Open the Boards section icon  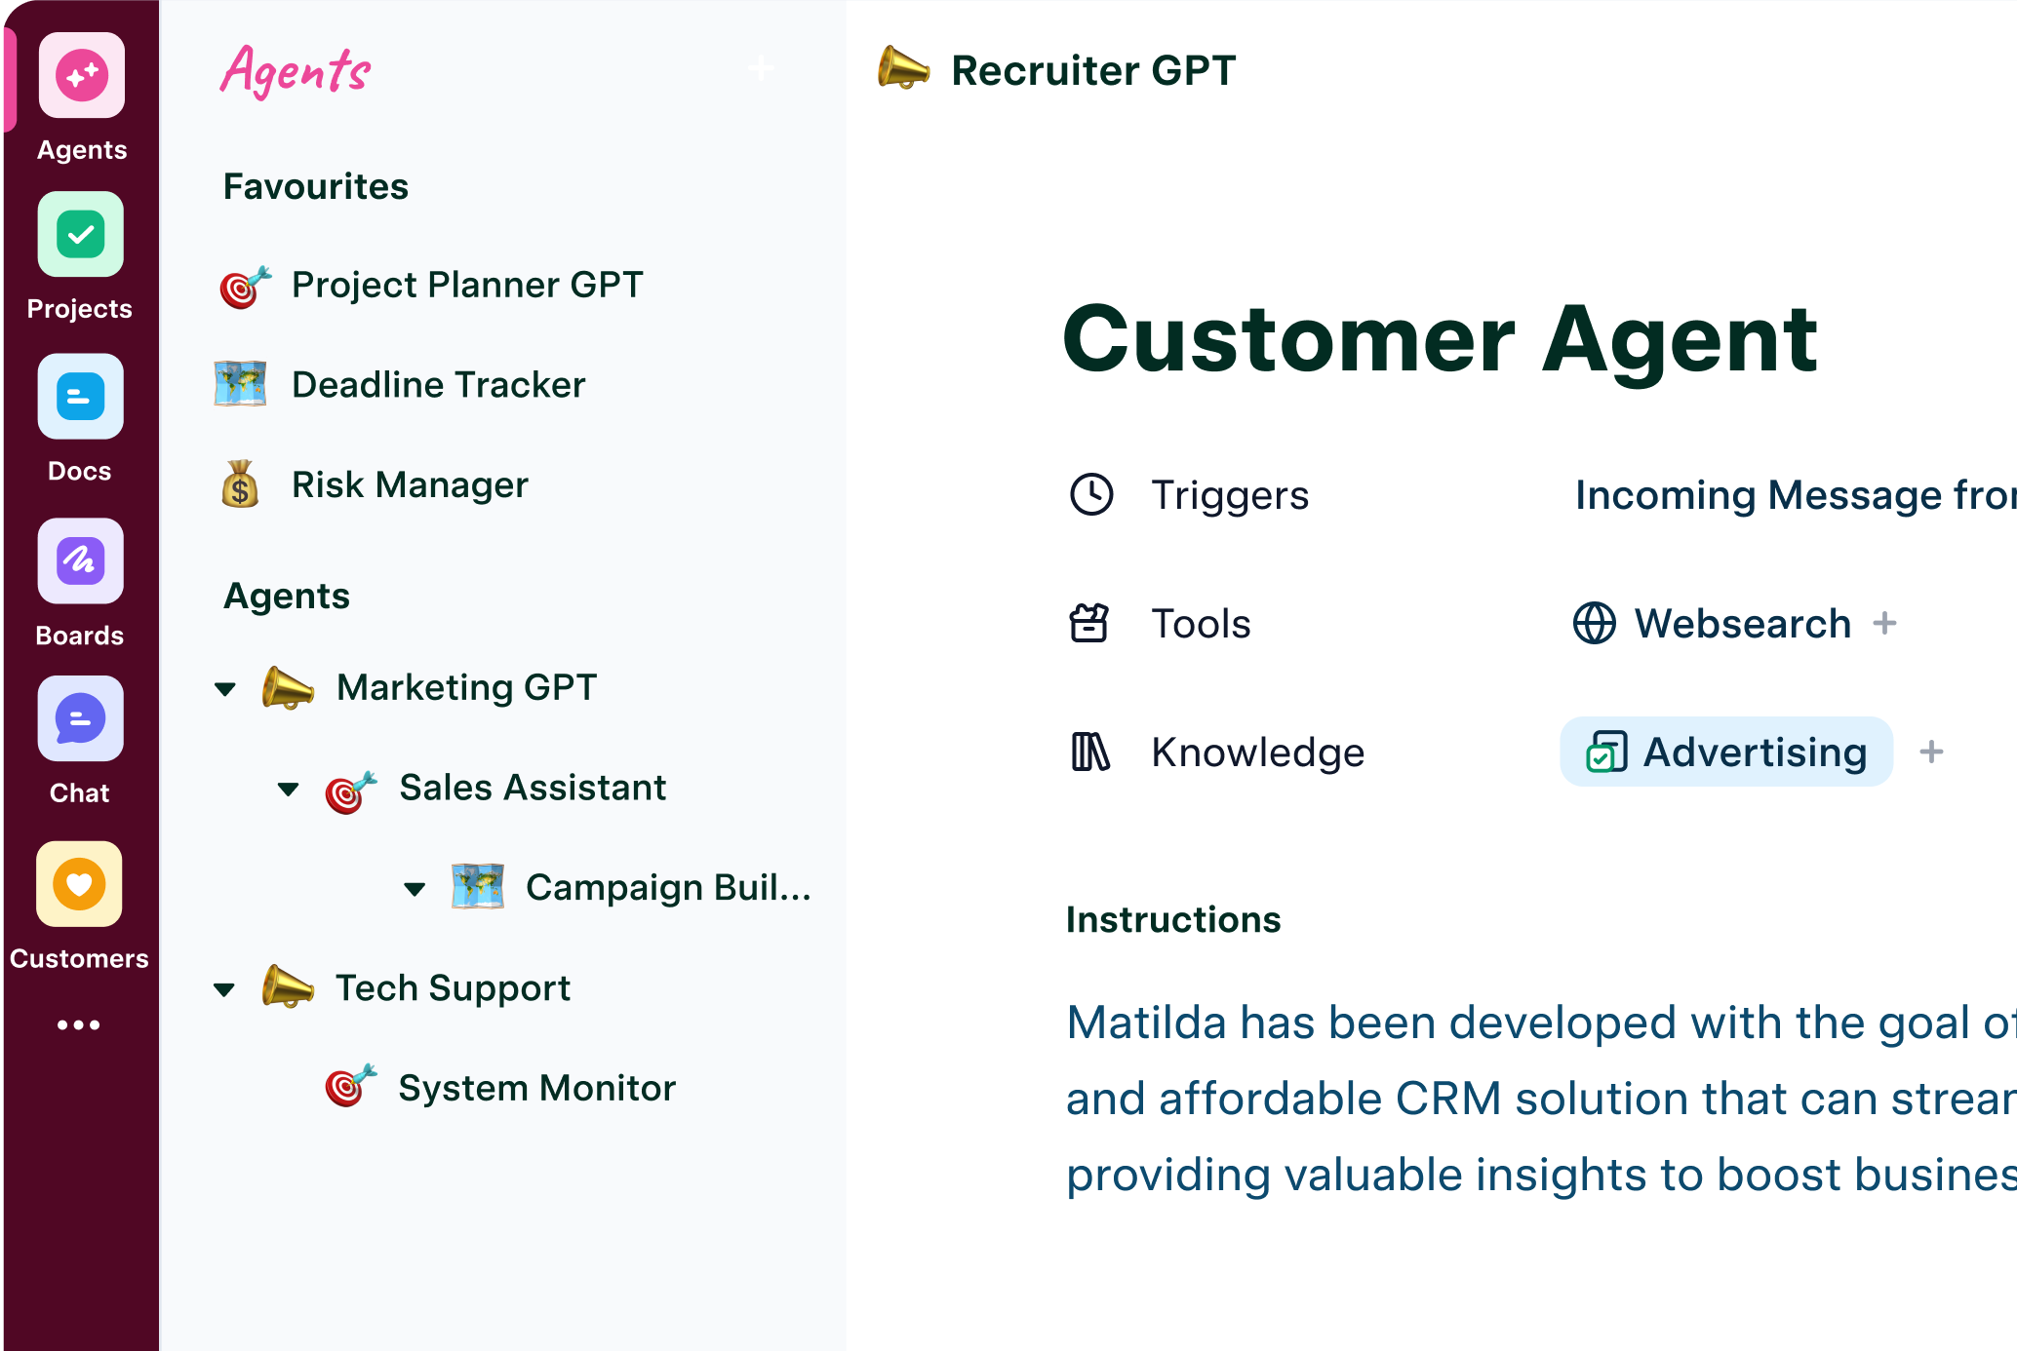[80, 560]
